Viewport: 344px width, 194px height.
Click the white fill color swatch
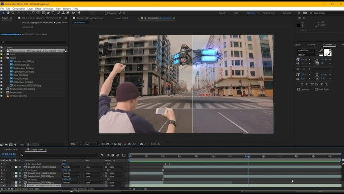click(x=326, y=51)
